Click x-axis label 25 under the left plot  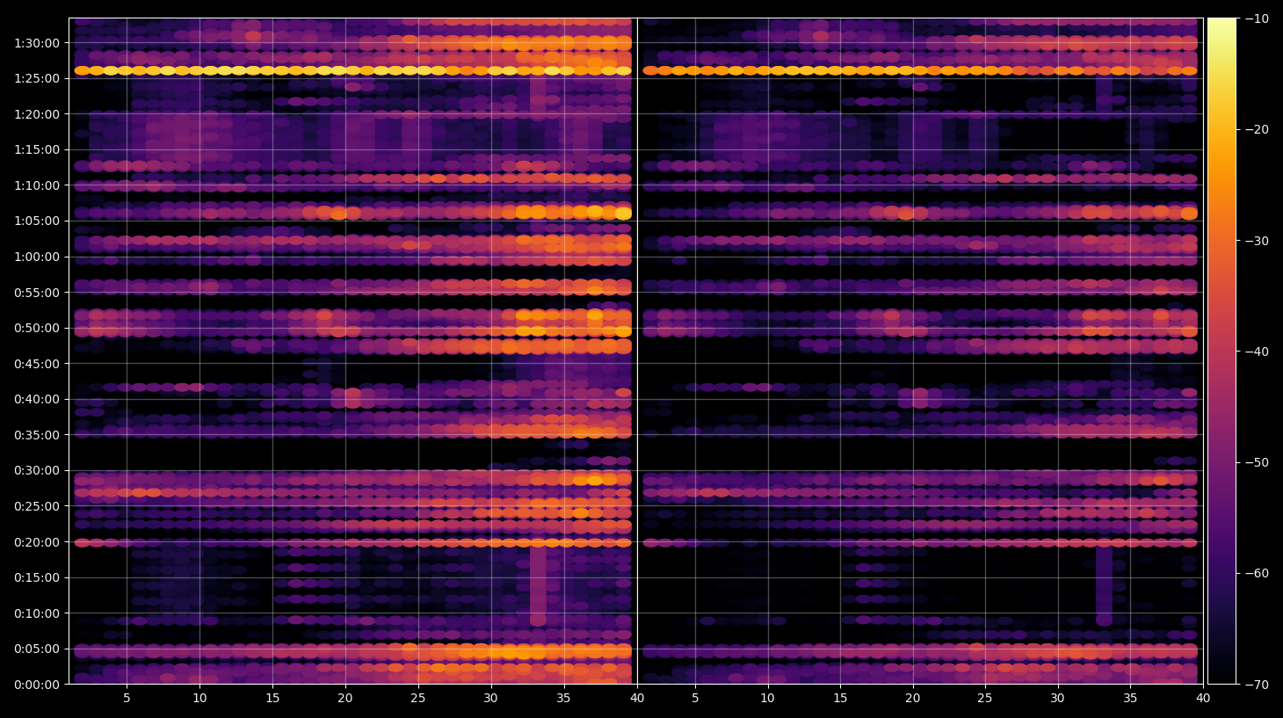click(x=417, y=699)
